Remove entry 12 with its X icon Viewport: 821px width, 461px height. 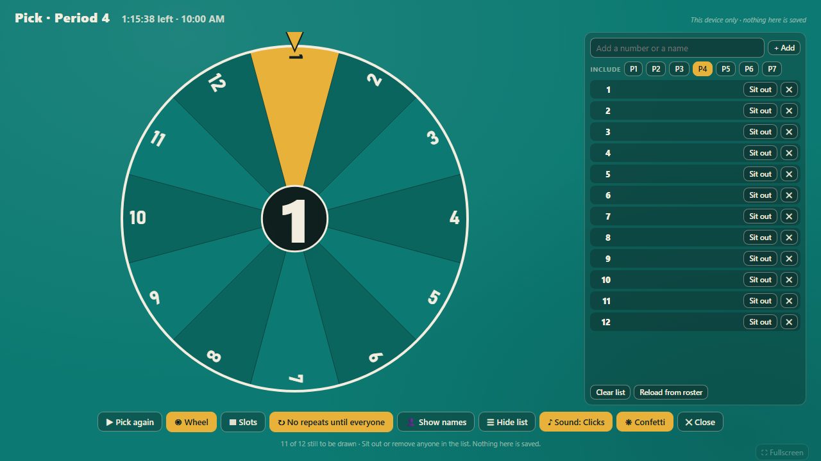click(x=789, y=322)
